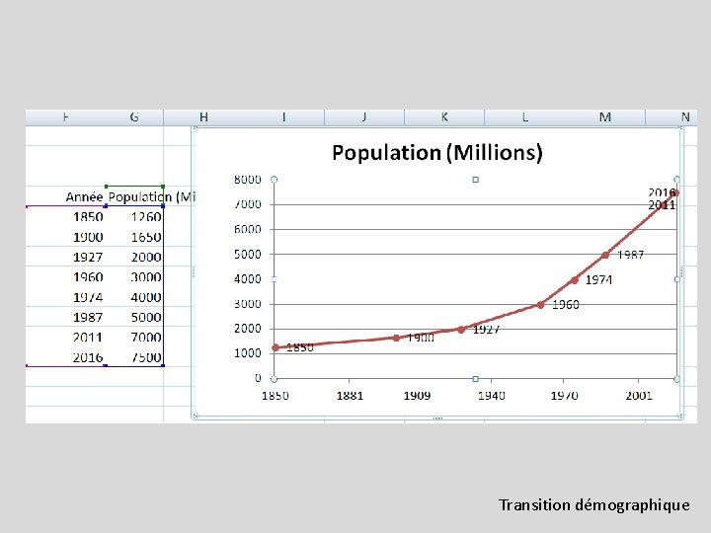Select cell with year 1987 in table

click(66, 317)
